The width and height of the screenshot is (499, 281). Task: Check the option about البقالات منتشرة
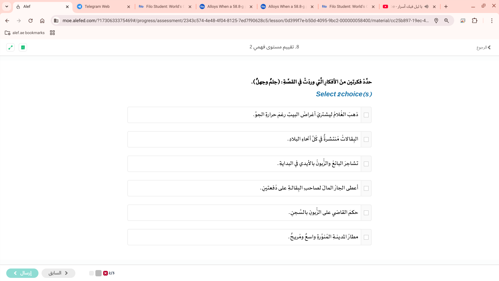coord(366,139)
